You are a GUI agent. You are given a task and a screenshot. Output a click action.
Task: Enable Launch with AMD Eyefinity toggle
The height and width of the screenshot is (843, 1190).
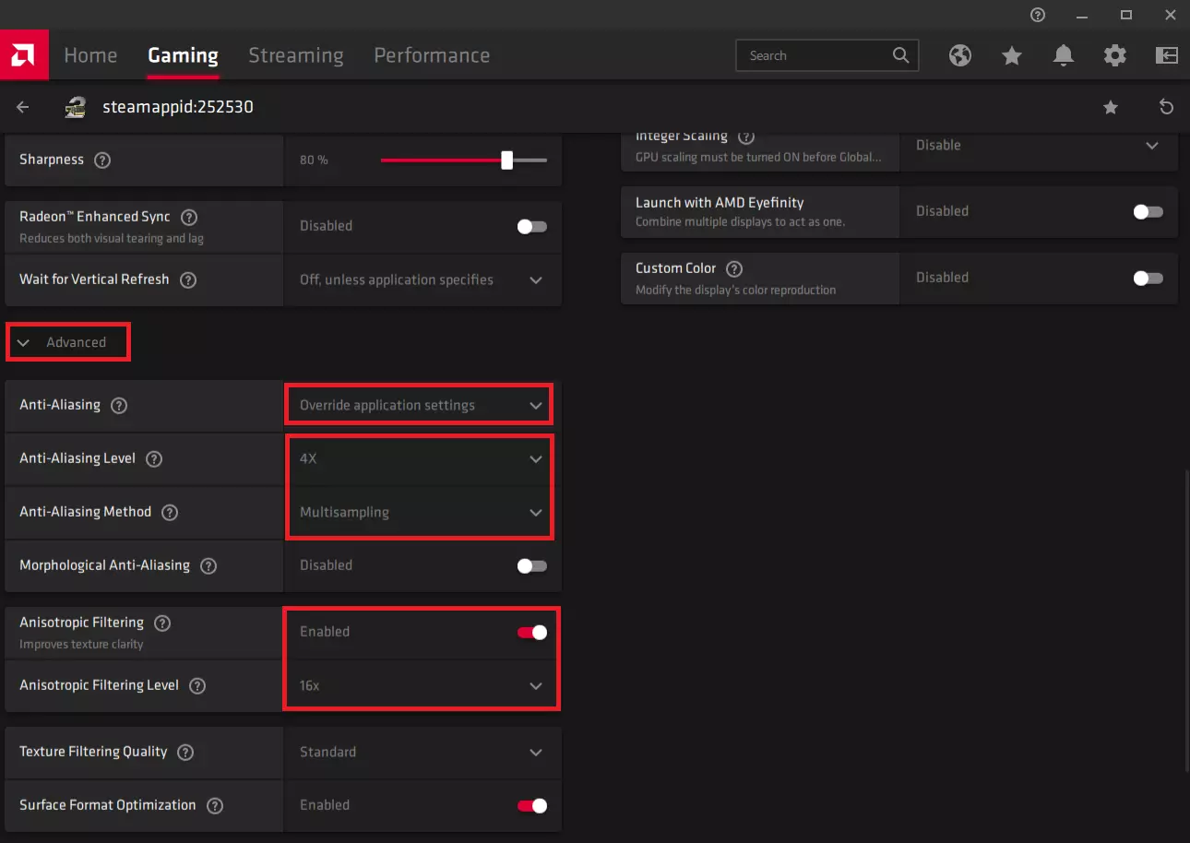tap(1148, 211)
